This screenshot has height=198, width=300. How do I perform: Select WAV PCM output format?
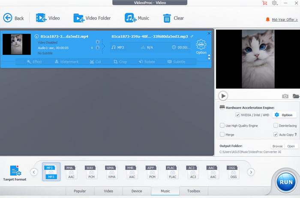click(91, 172)
